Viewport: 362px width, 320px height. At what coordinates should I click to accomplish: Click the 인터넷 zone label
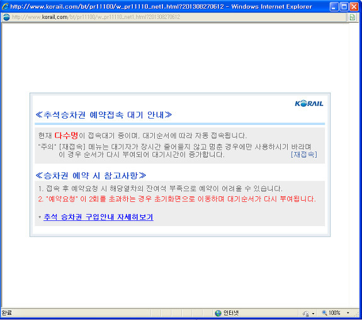pos(231,313)
